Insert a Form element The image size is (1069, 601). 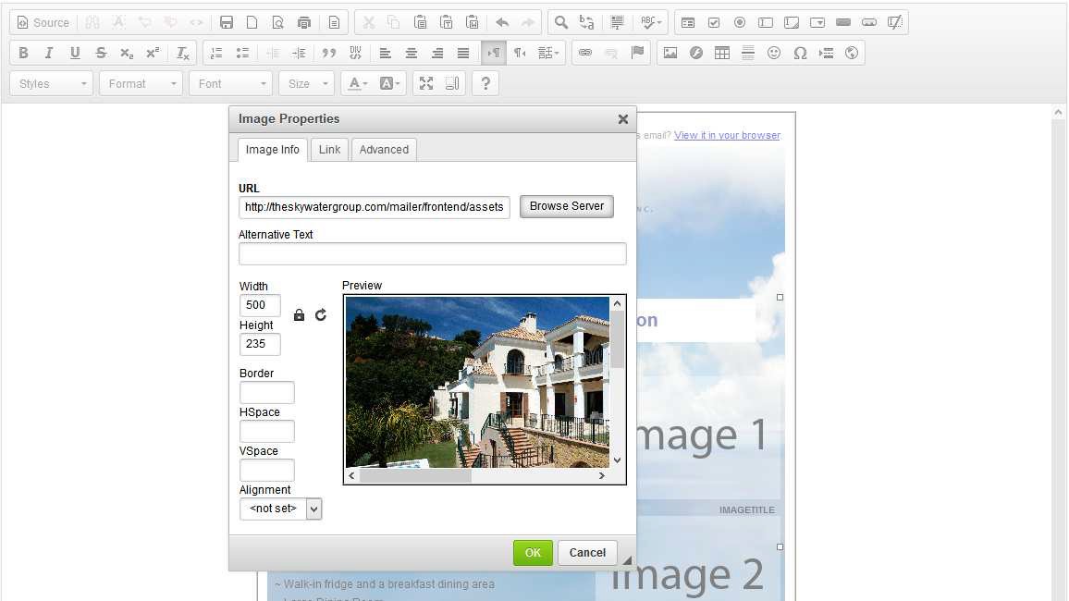(688, 22)
